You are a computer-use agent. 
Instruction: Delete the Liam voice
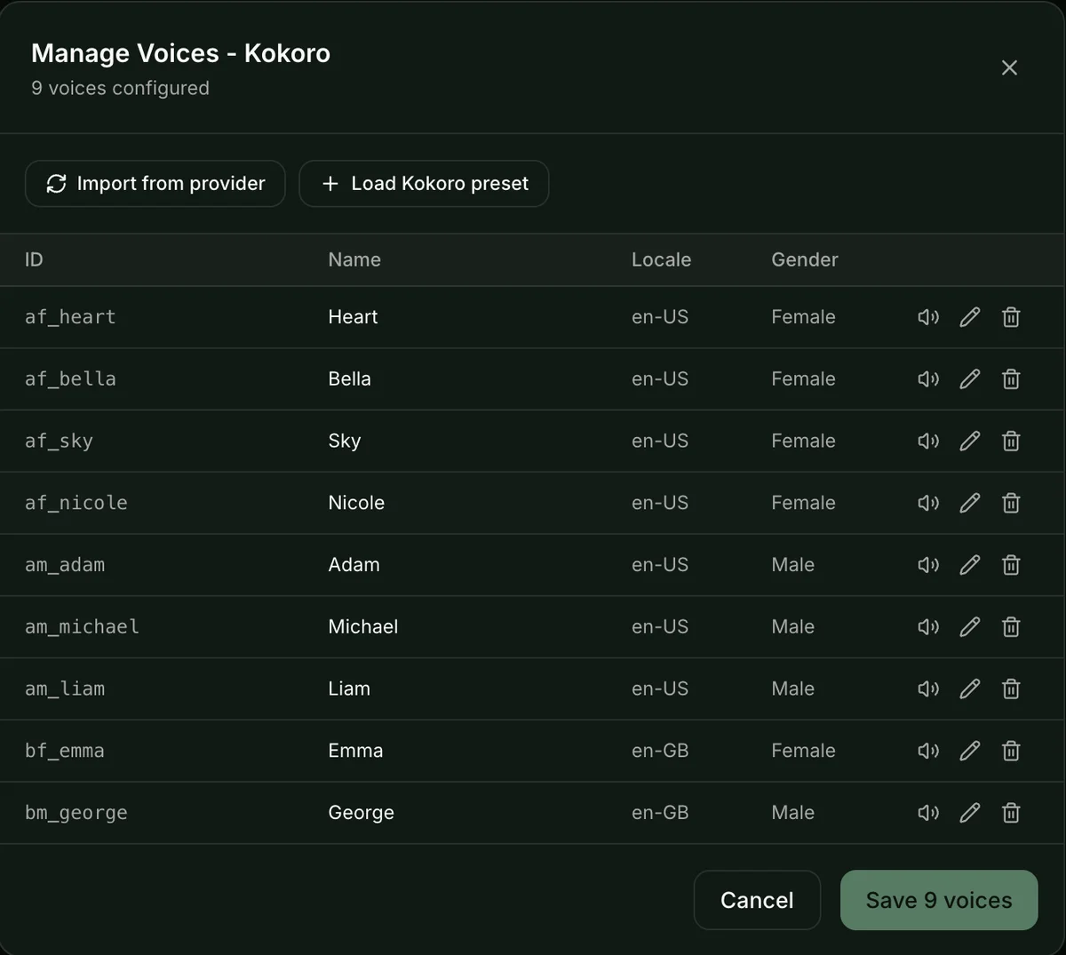pyautogui.click(x=1011, y=688)
